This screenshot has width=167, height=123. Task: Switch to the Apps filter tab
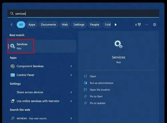click(32, 24)
